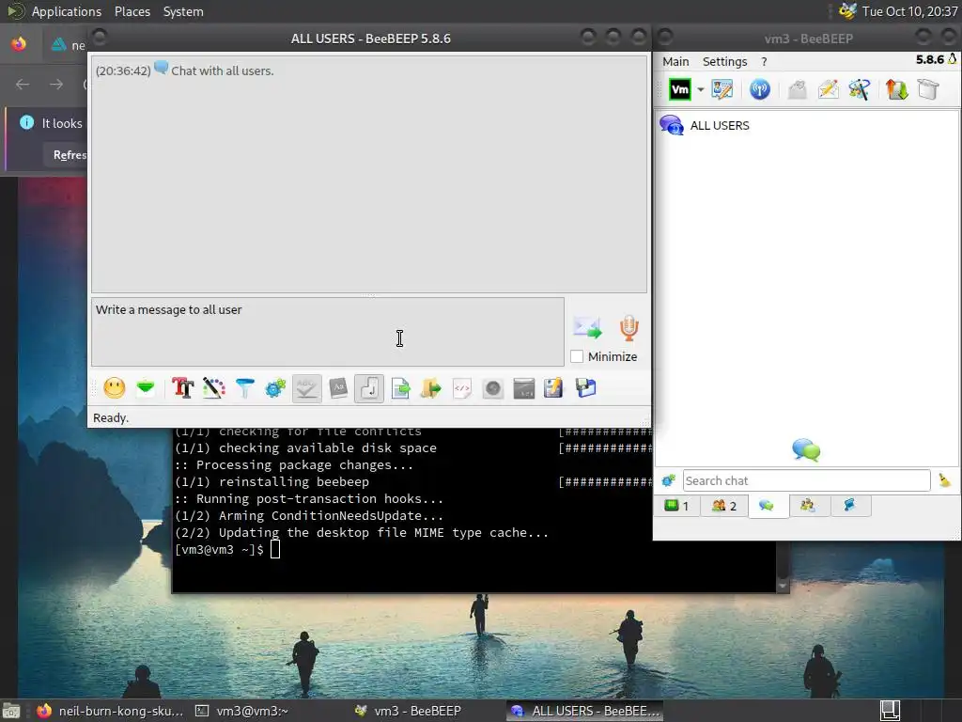Focus the 'Write a message to all user' box

328,332
